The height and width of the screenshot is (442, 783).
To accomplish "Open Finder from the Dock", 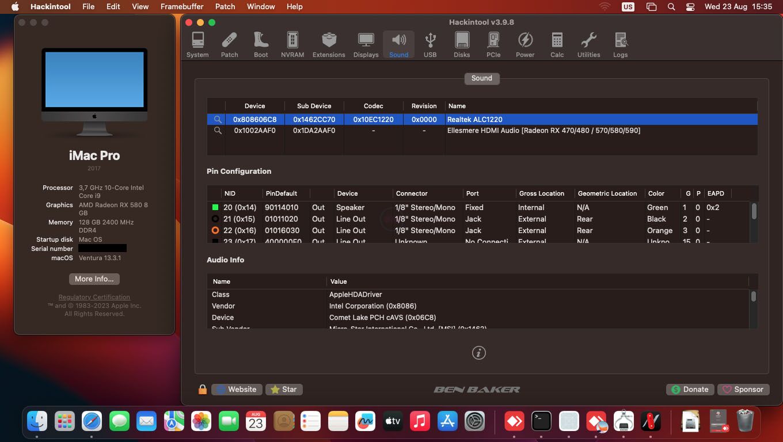I will tap(37, 422).
